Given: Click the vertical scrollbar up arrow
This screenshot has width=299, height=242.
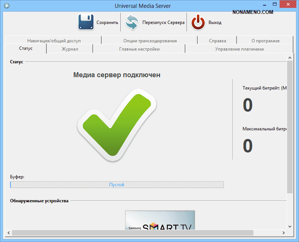Looking at the screenshot, I should coord(290,57).
